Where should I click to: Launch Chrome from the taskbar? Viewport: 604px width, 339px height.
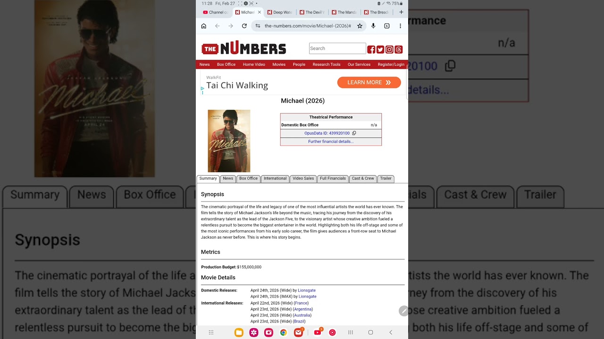[x=283, y=332]
